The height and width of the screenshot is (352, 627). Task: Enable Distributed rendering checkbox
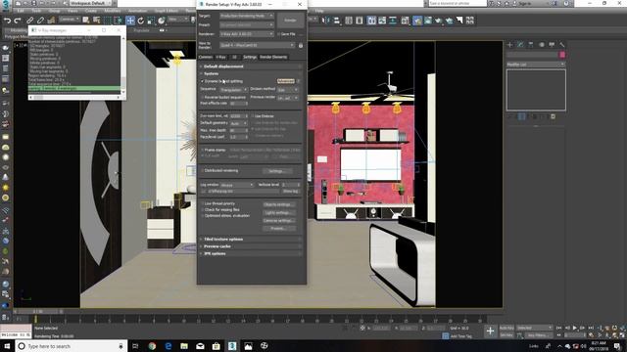pos(202,170)
